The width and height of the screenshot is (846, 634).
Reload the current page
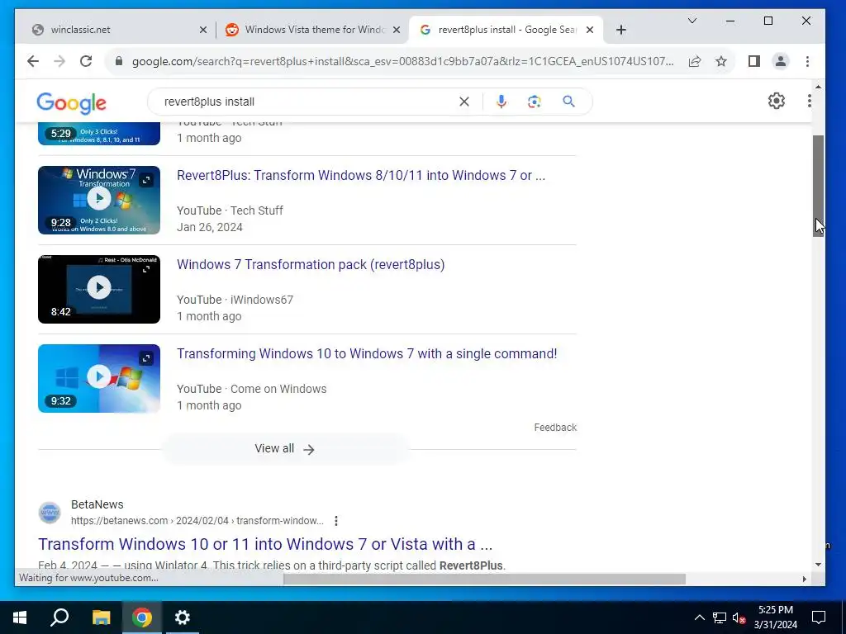[x=86, y=61]
